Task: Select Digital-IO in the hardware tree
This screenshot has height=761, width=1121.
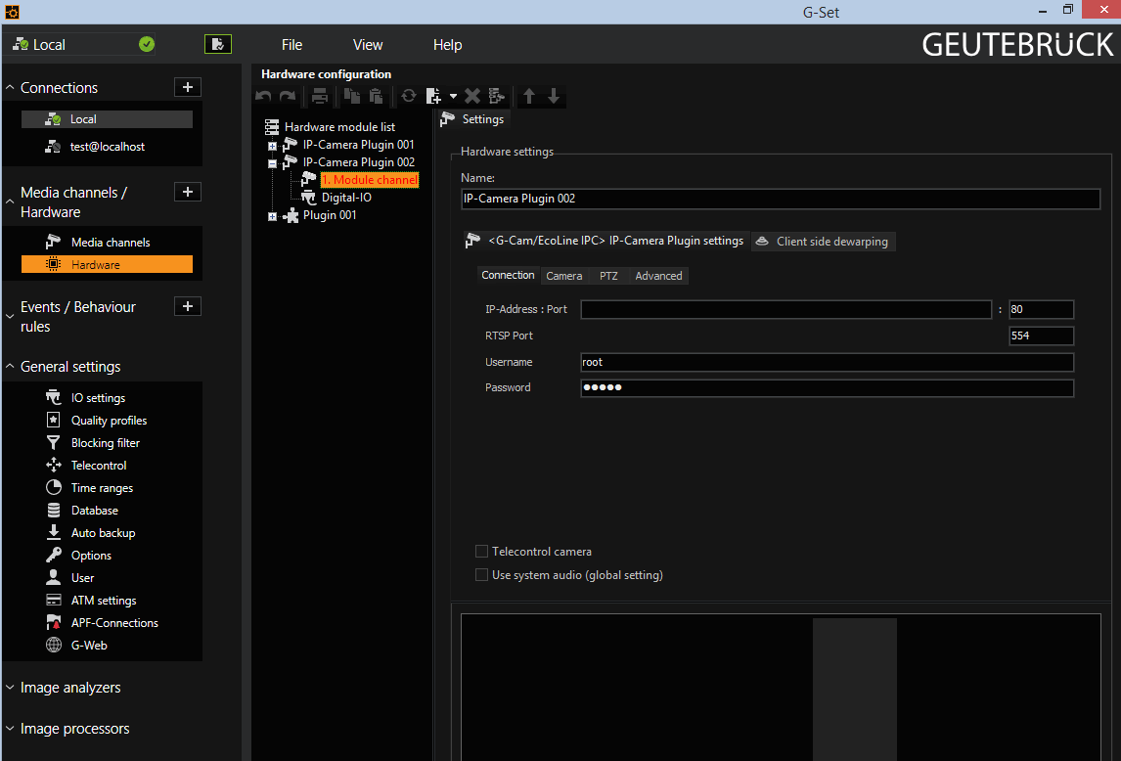Action: tap(346, 198)
